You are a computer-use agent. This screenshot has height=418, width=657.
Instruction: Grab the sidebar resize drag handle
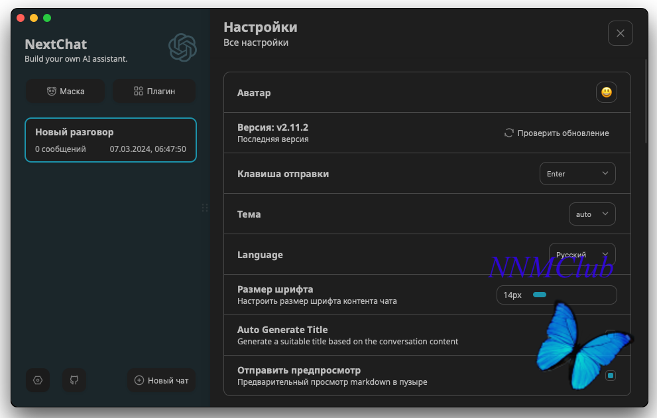pos(205,208)
